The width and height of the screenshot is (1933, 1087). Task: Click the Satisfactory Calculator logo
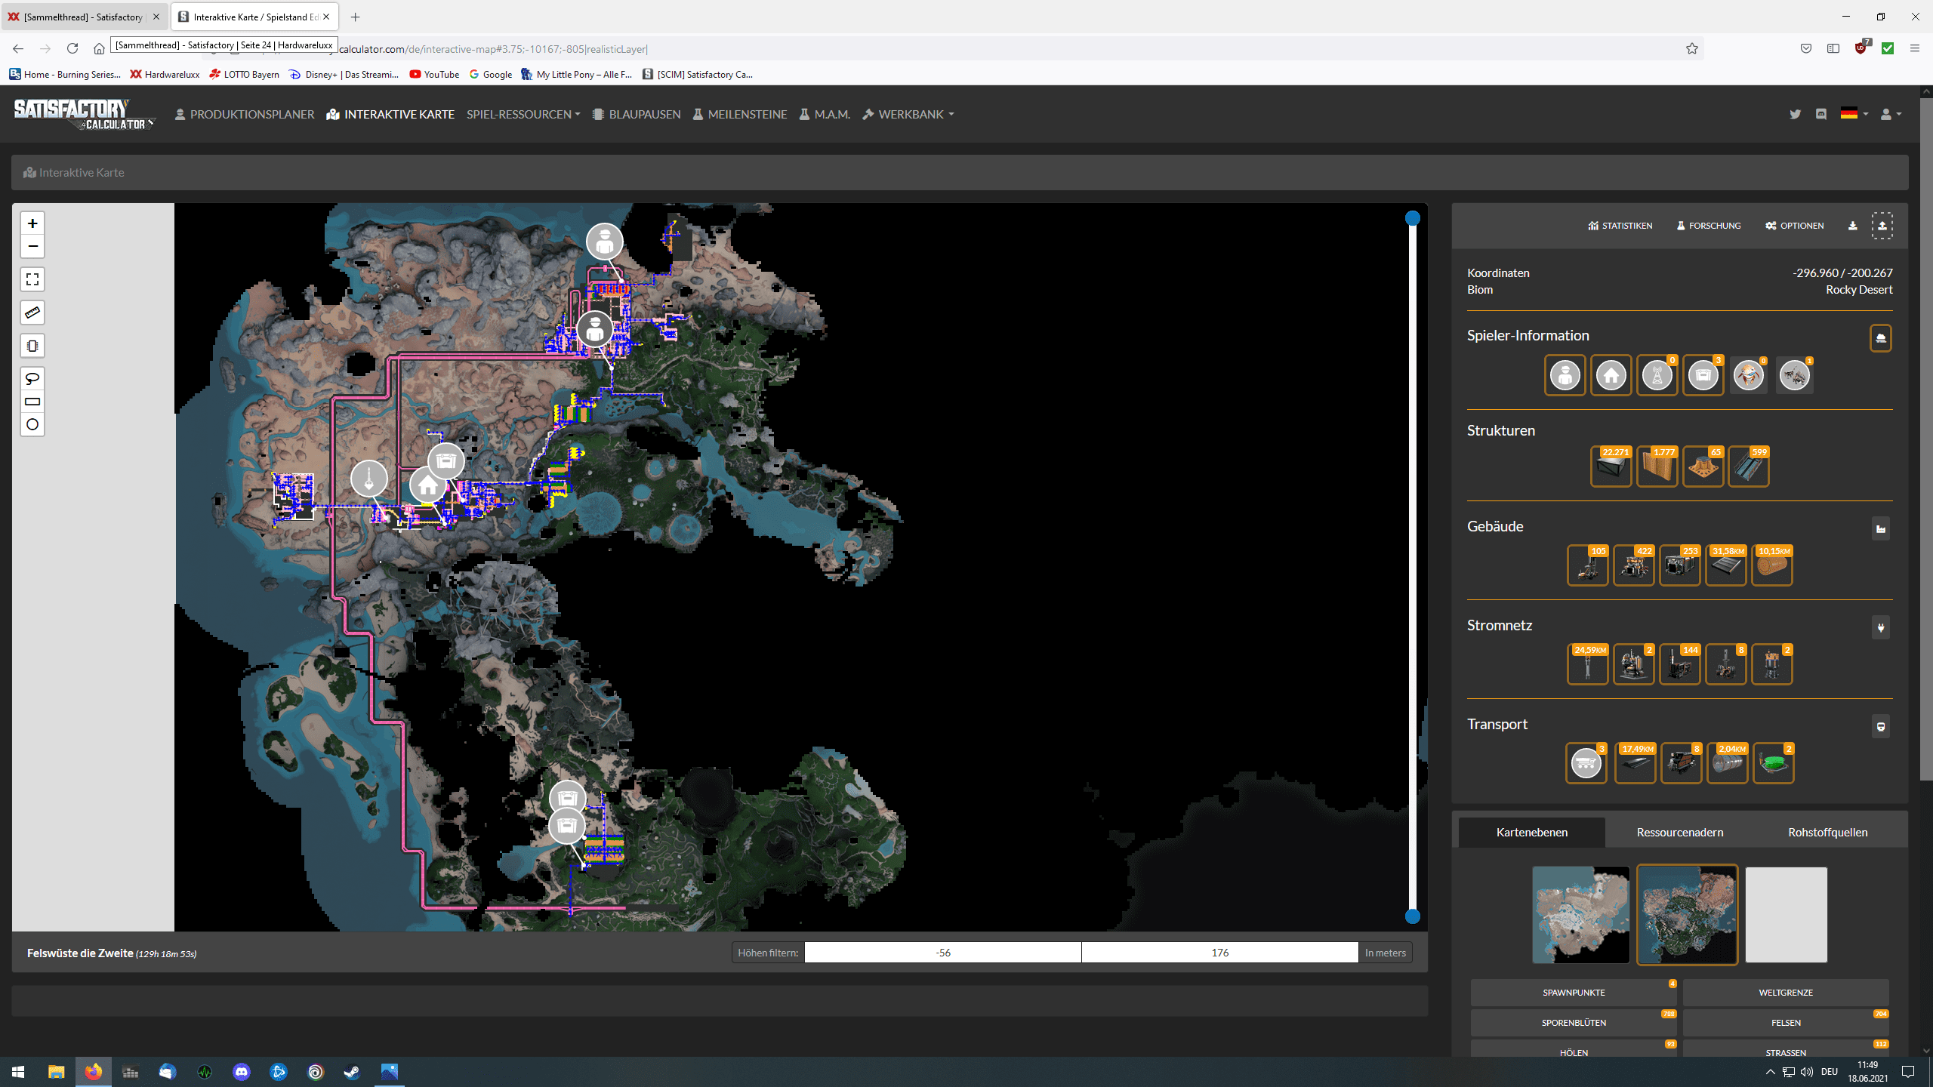(85, 115)
